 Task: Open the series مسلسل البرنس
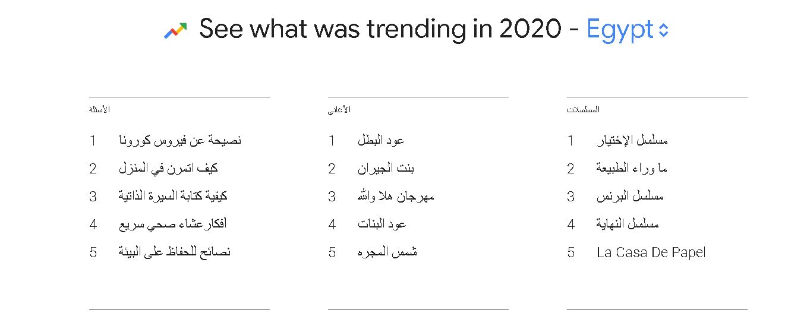point(630,196)
